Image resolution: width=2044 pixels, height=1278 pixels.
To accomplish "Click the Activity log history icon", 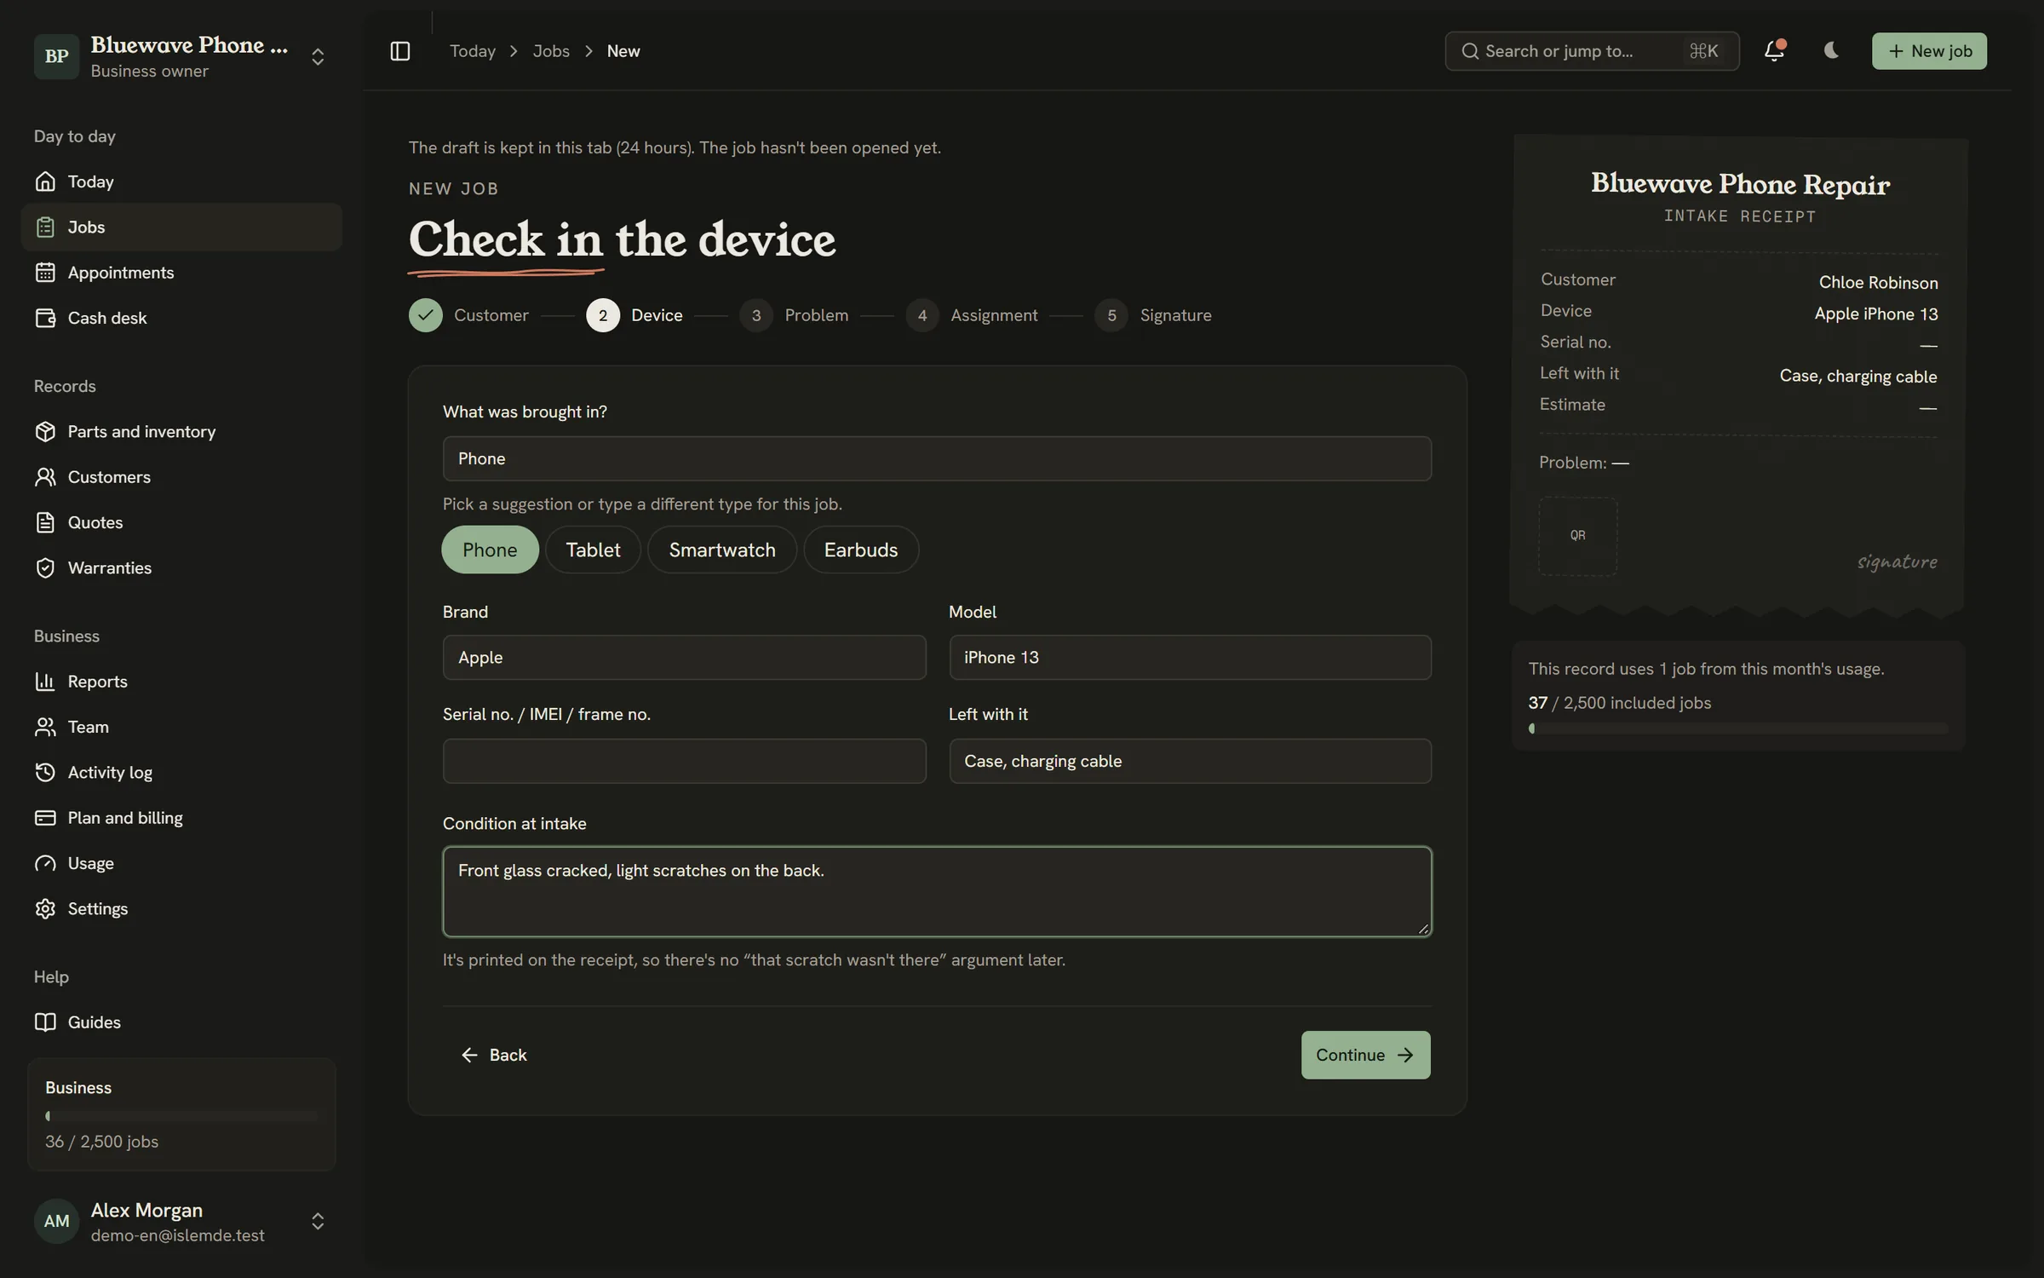I will [x=45, y=773].
